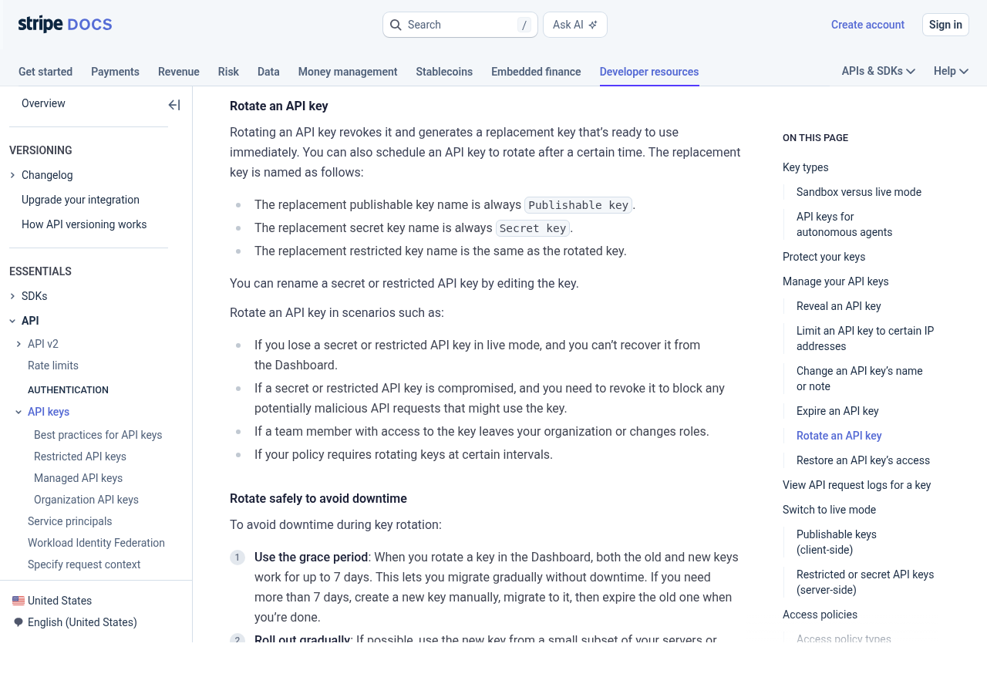
Task: Click the United States flag icon
Action: 19,601
